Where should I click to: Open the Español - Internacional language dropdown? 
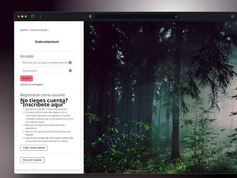click(x=35, y=30)
